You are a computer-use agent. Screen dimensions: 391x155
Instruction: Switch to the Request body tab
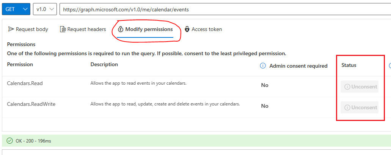(x=28, y=29)
